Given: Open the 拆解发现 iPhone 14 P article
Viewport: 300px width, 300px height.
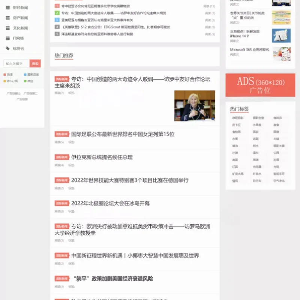Looking at the screenshot, I should 245,34.
